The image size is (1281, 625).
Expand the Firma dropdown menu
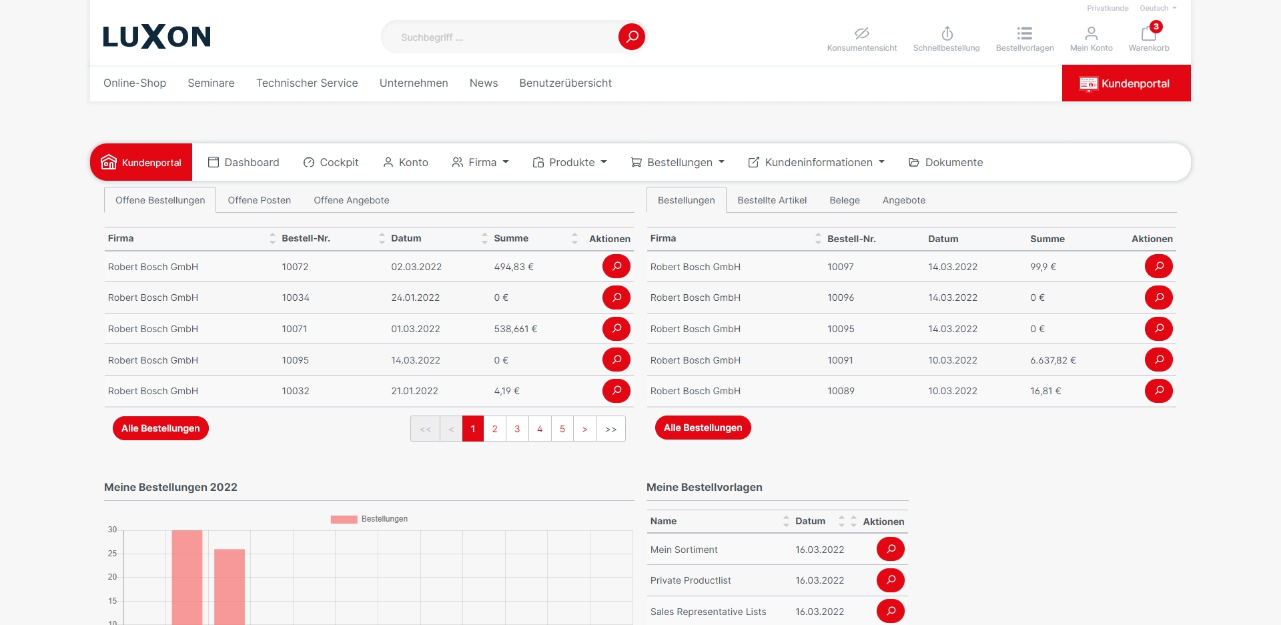480,162
